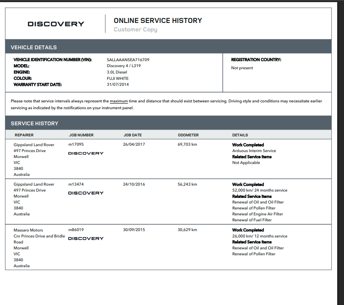Click the Job Date column header
Viewport: 344px width, 305px height.
click(132, 135)
